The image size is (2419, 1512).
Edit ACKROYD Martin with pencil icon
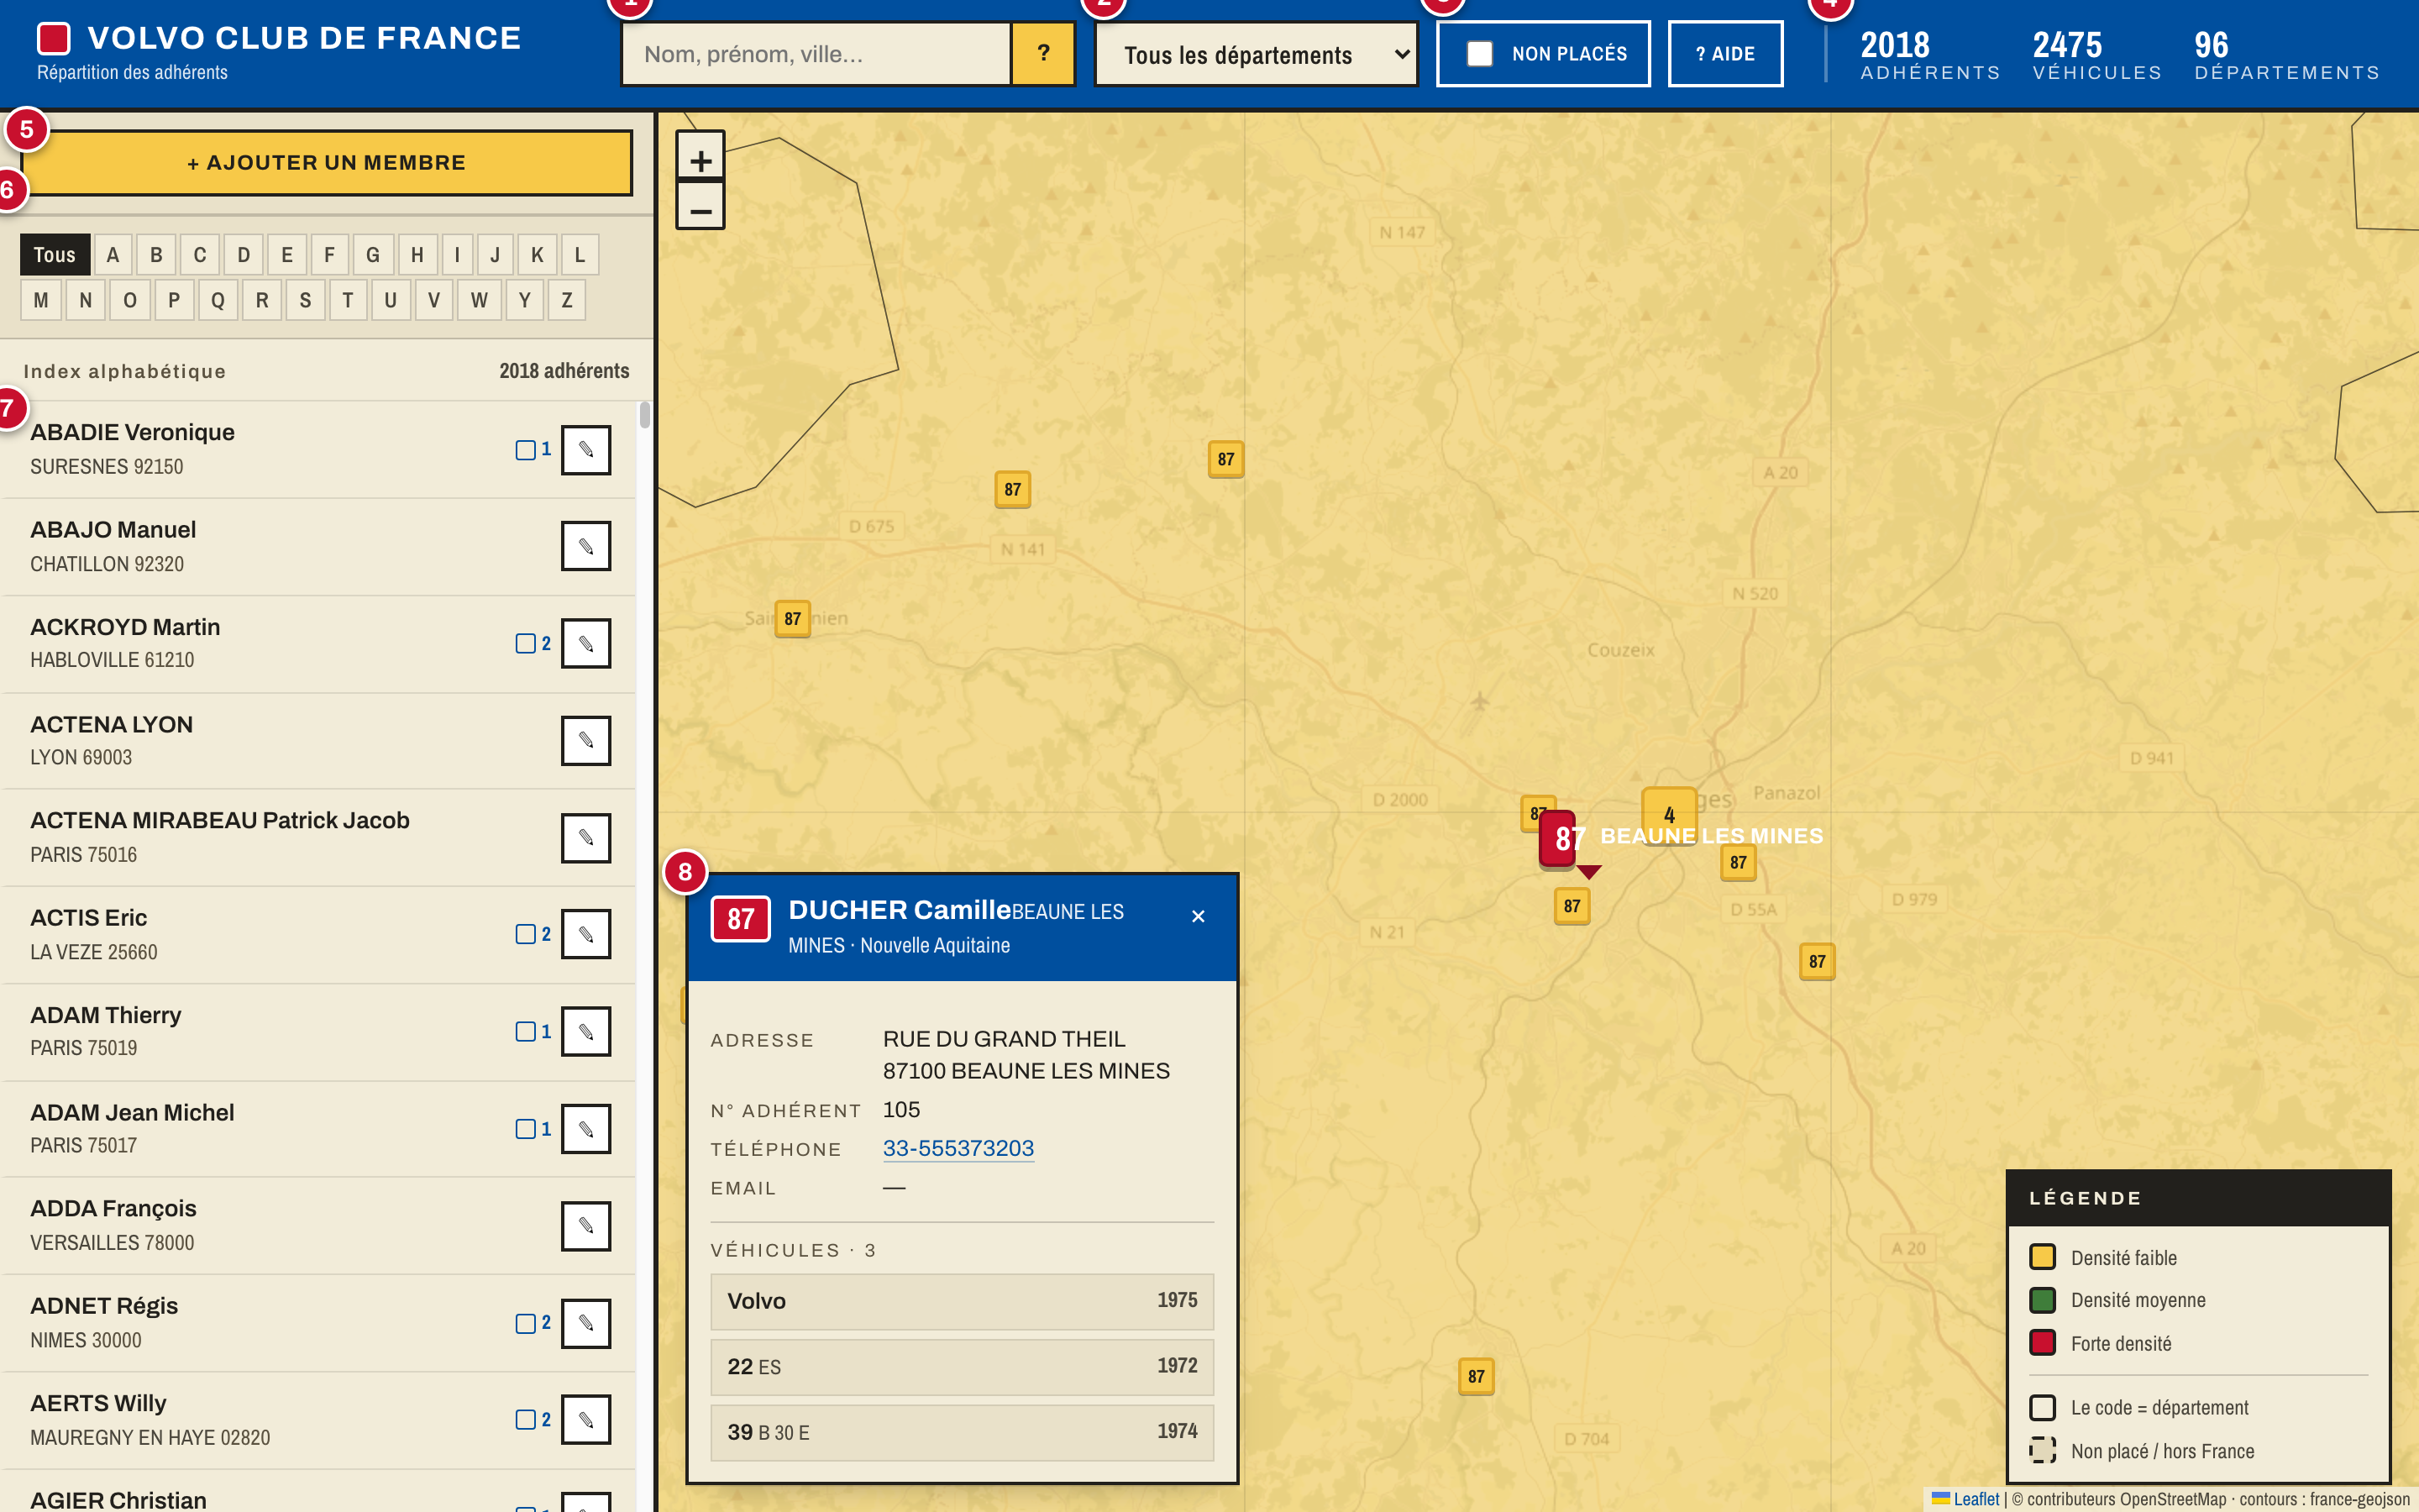(x=585, y=644)
